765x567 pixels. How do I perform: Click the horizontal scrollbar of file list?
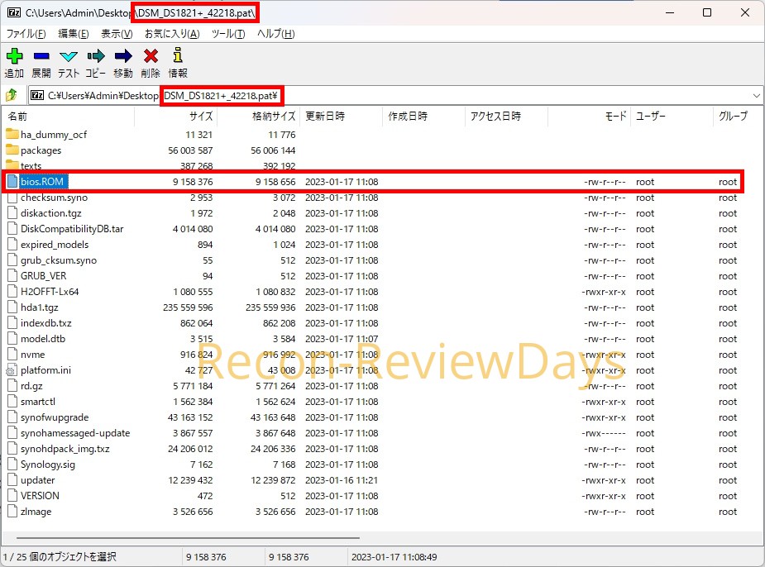click(188, 538)
